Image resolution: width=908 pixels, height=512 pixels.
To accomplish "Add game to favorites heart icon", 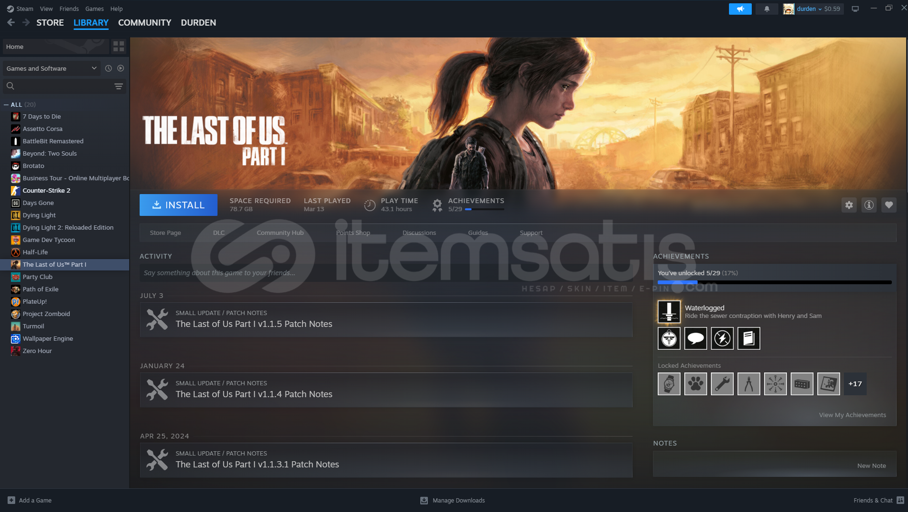I will click(889, 205).
